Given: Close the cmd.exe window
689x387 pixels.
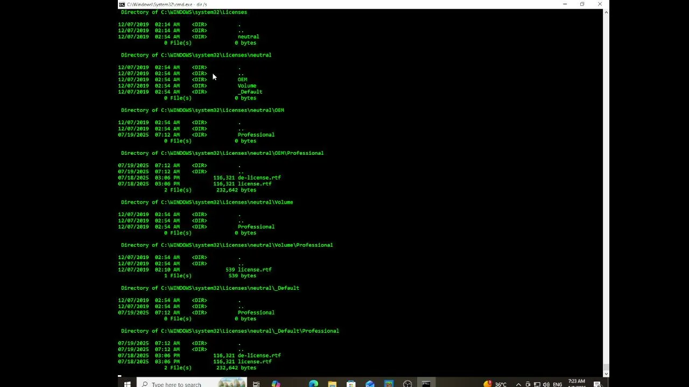Looking at the screenshot, I should 600,4.
